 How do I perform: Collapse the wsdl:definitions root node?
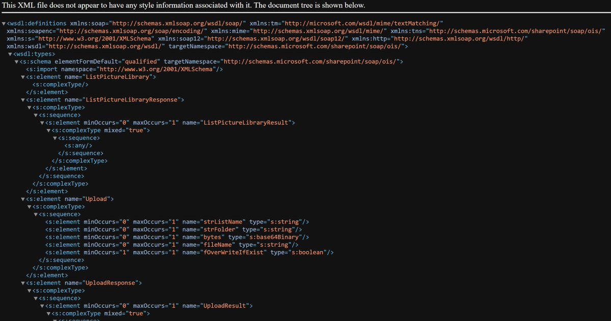point(4,23)
